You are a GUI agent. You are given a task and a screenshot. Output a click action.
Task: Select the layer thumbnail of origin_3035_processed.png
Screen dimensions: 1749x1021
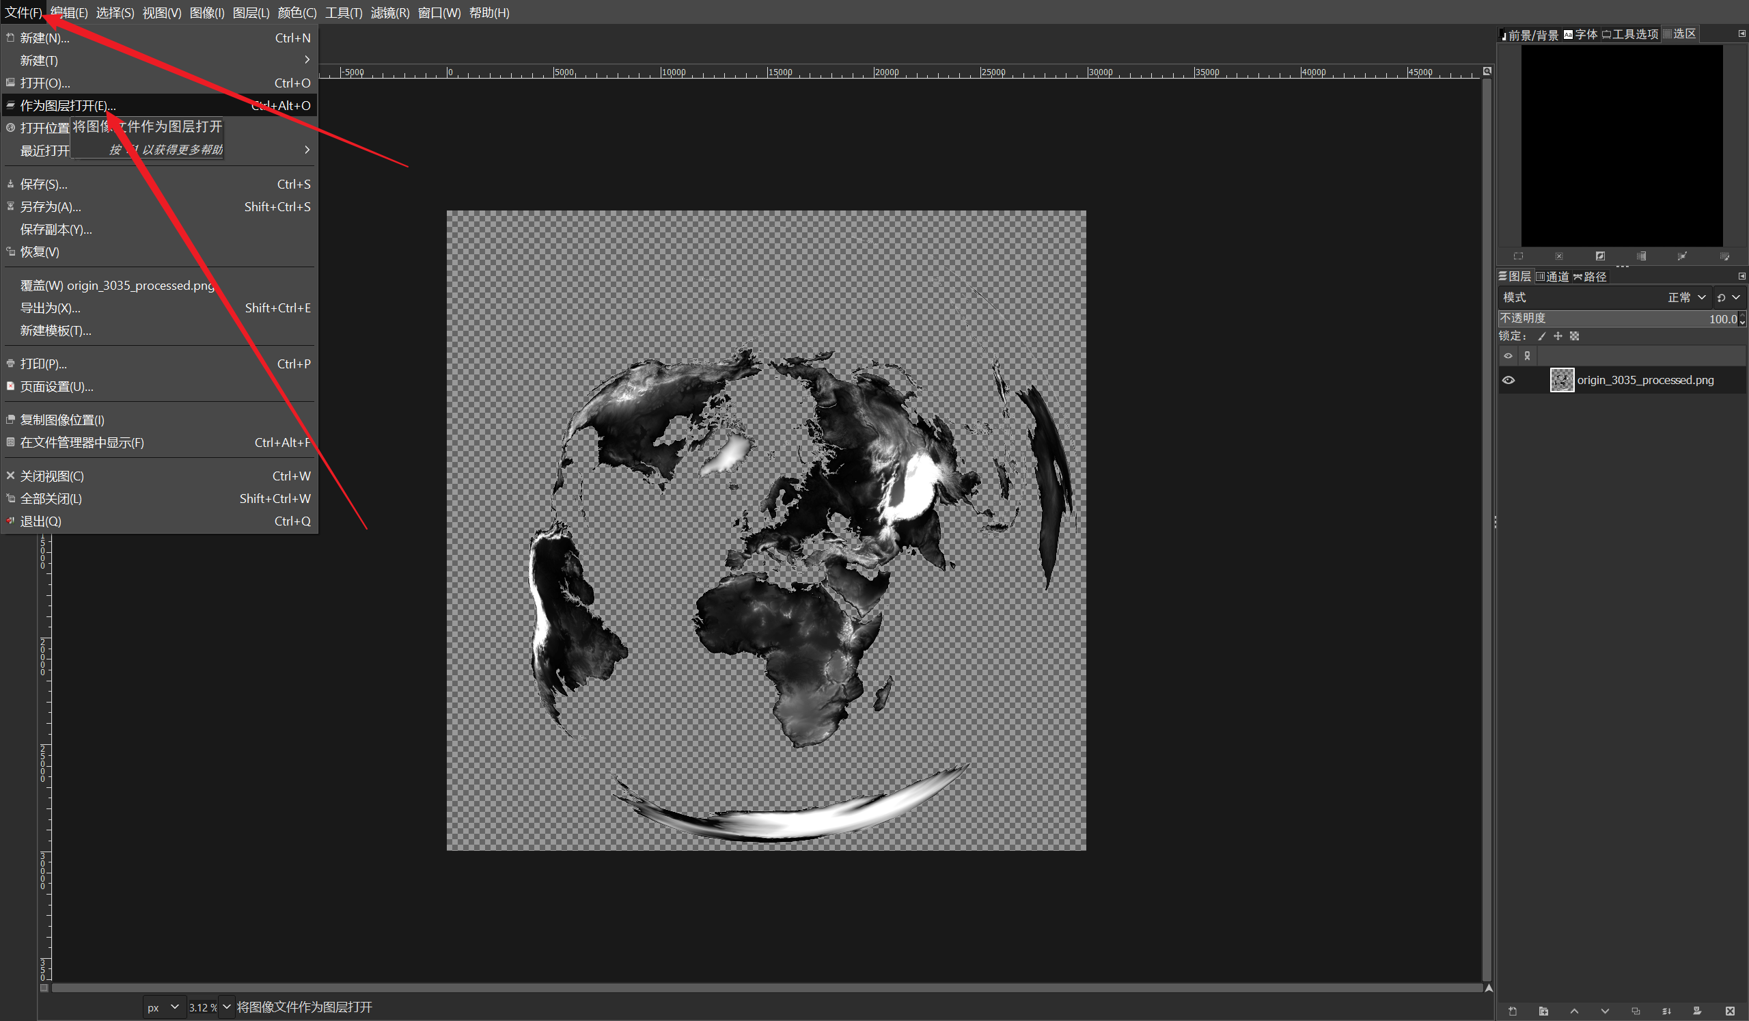tap(1562, 381)
